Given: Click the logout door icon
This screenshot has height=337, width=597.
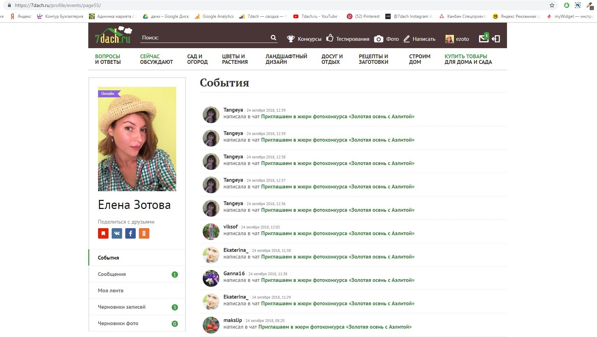Looking at the screenshot, I should tap(496, 39).
